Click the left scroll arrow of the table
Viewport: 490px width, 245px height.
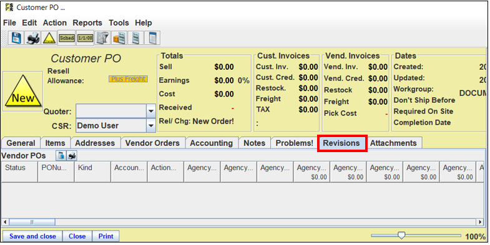[x=5, y=222]
